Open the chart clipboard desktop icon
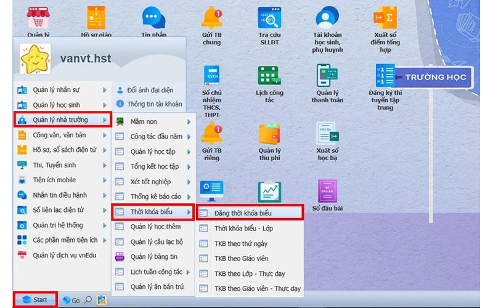 269,191
